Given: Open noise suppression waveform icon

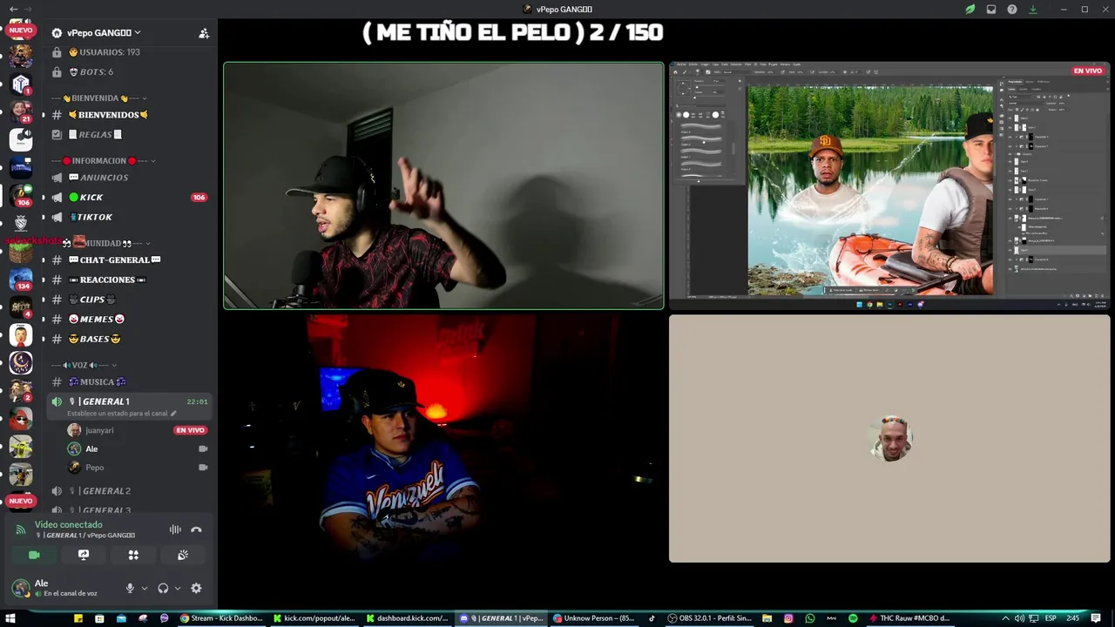Looking at the screenshot, I should 175,529.
